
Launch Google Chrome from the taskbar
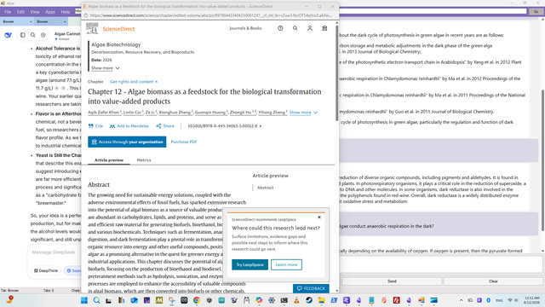click(197, 300)
